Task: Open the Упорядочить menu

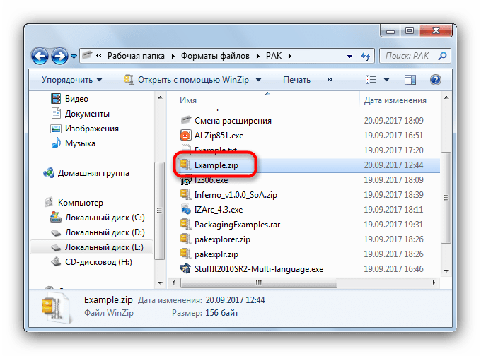Action: click(x=71, y=80)
